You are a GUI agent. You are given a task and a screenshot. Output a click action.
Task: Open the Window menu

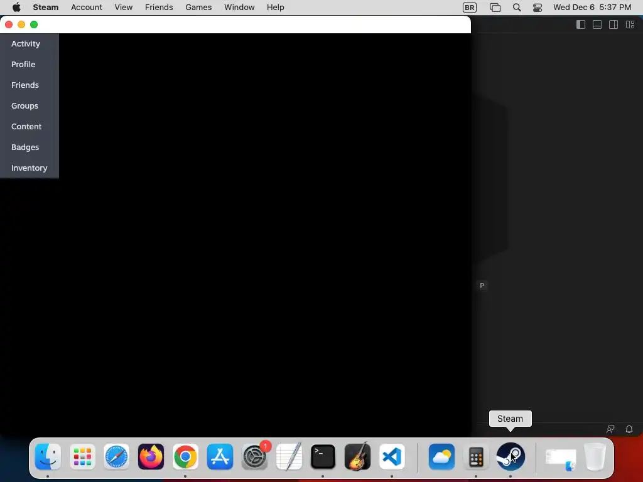point(239,8)
